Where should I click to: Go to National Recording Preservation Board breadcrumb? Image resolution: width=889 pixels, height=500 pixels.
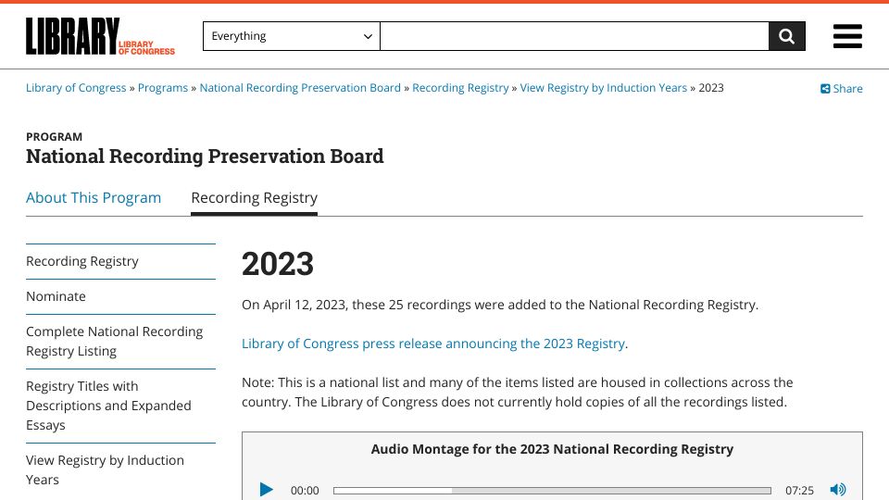[x=300, y=88]
